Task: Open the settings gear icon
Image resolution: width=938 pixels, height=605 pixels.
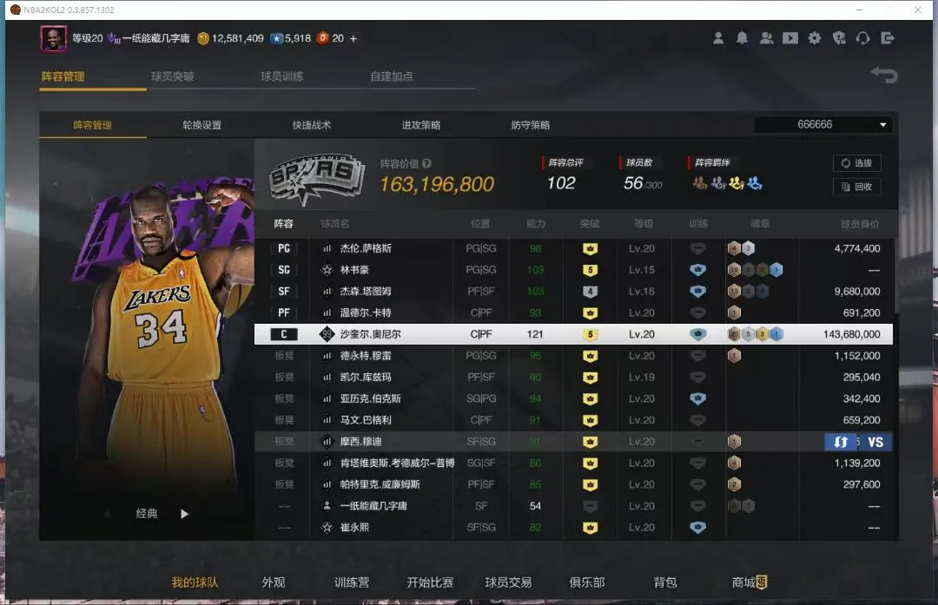Action: [x=814, y=38]
